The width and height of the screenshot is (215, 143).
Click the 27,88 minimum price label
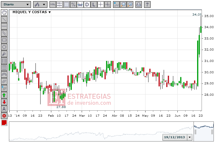pyautogui.click(x=61, y=107)
